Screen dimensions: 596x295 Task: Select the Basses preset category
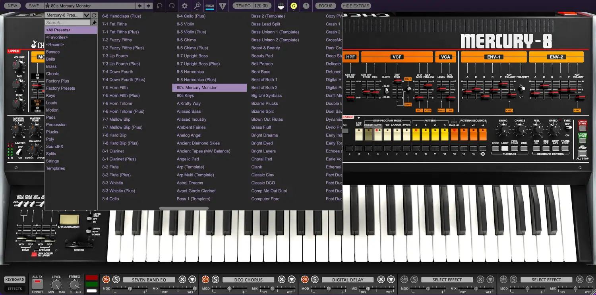[53, 52]
